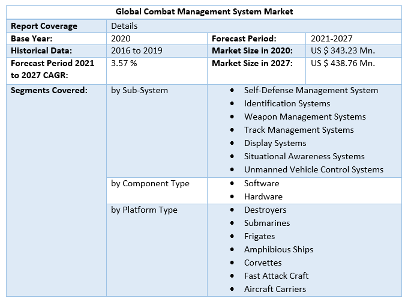
Task: Click the Self-Defense Management System item
Action: tap(311, 90)
